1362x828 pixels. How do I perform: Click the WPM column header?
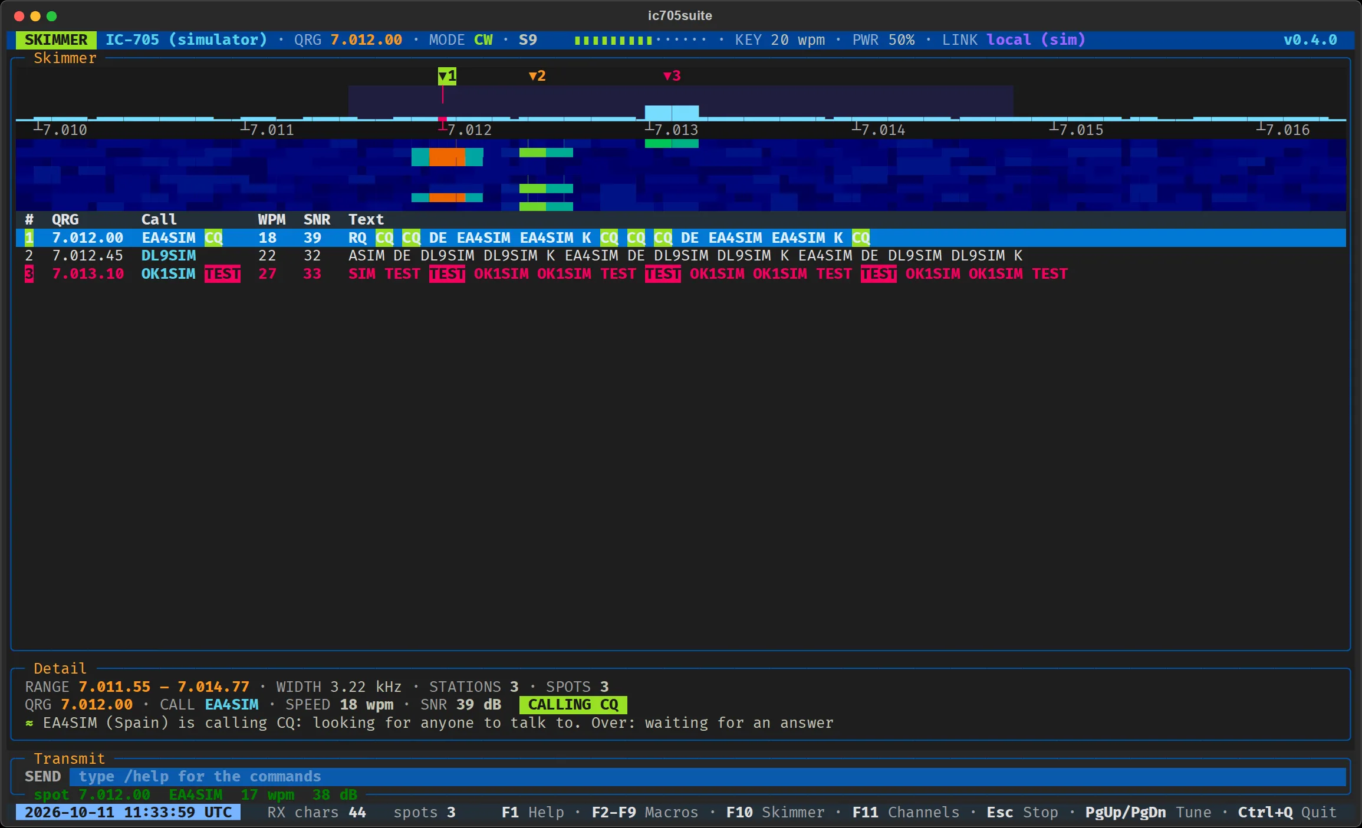click(271, 219)
